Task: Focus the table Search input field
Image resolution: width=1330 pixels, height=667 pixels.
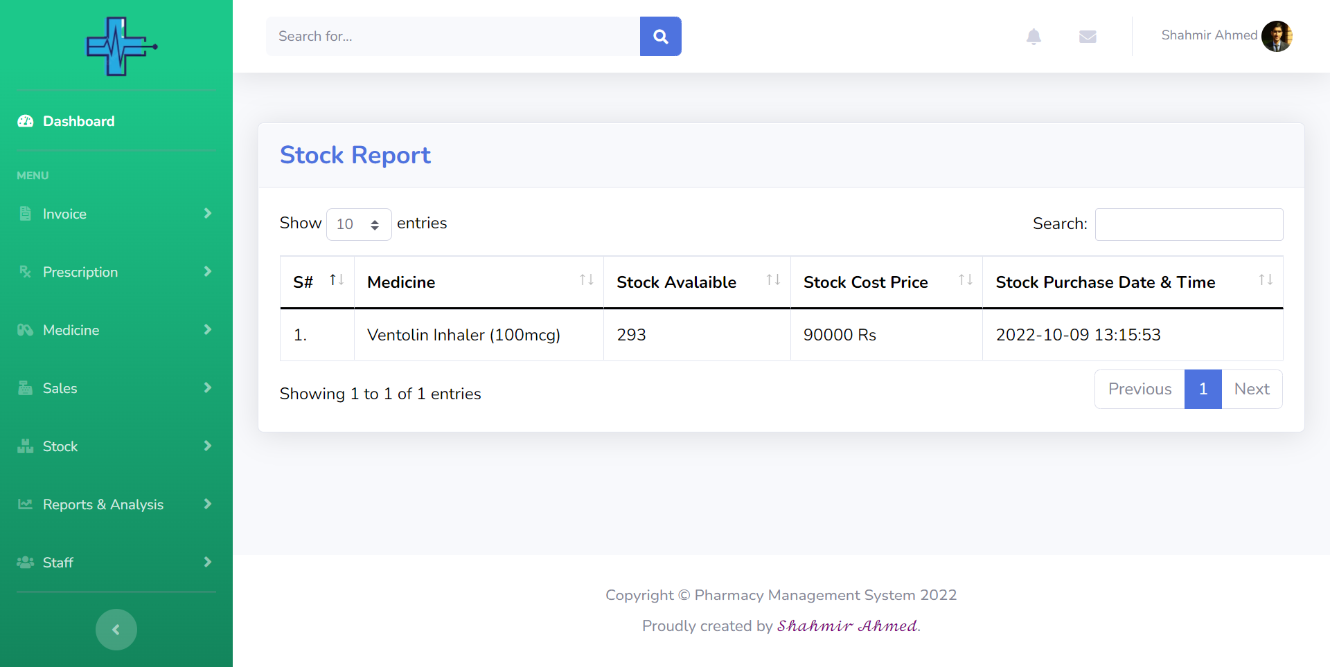Action: (1189, 224)
